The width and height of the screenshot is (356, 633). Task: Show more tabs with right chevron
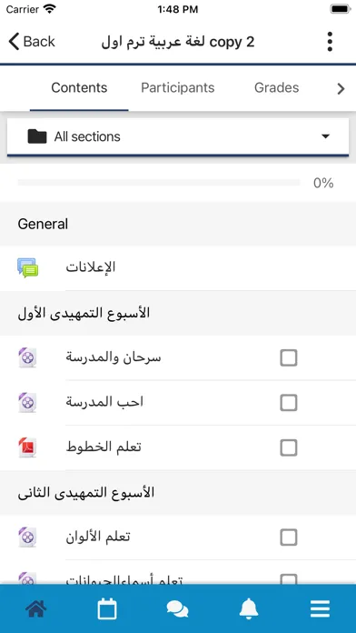(341, 88)
